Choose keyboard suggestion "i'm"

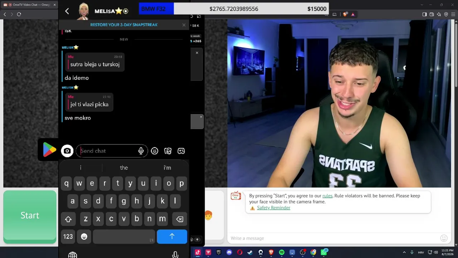tap(167, 168)
